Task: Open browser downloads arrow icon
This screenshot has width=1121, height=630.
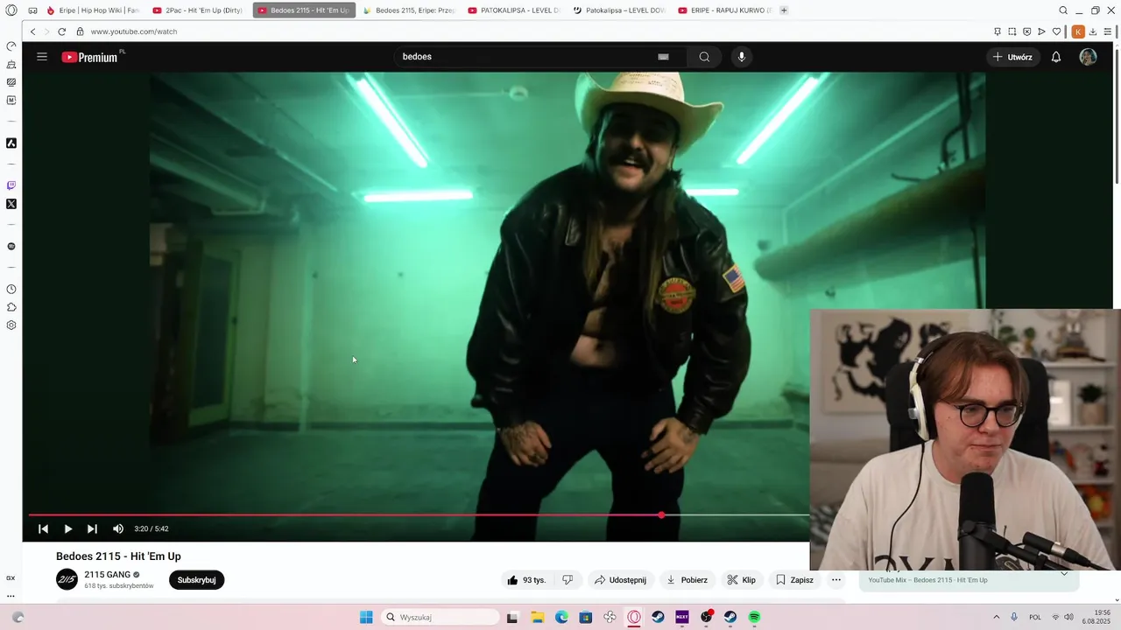Action: pos(1093,31)
